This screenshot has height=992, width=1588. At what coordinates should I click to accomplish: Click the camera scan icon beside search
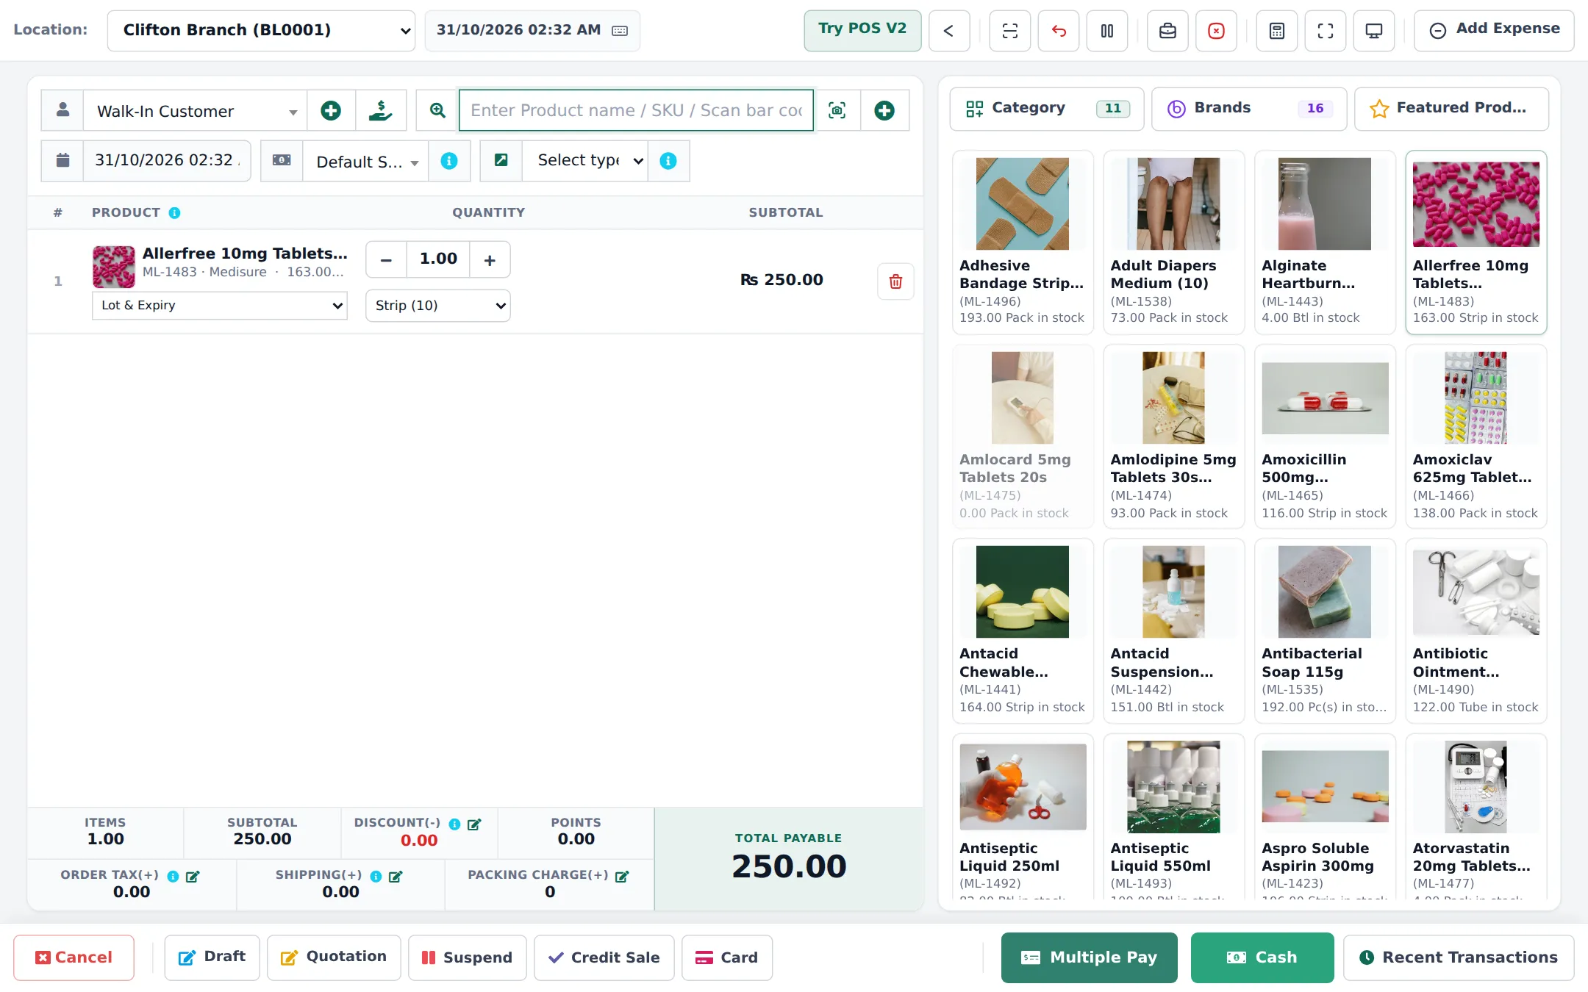(837, 111)
